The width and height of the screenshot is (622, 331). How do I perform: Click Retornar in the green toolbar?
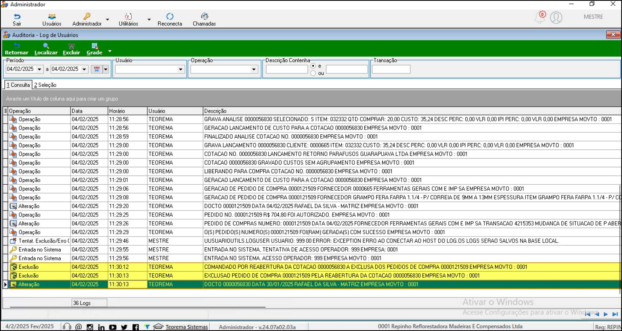click(x=17, y=49)
